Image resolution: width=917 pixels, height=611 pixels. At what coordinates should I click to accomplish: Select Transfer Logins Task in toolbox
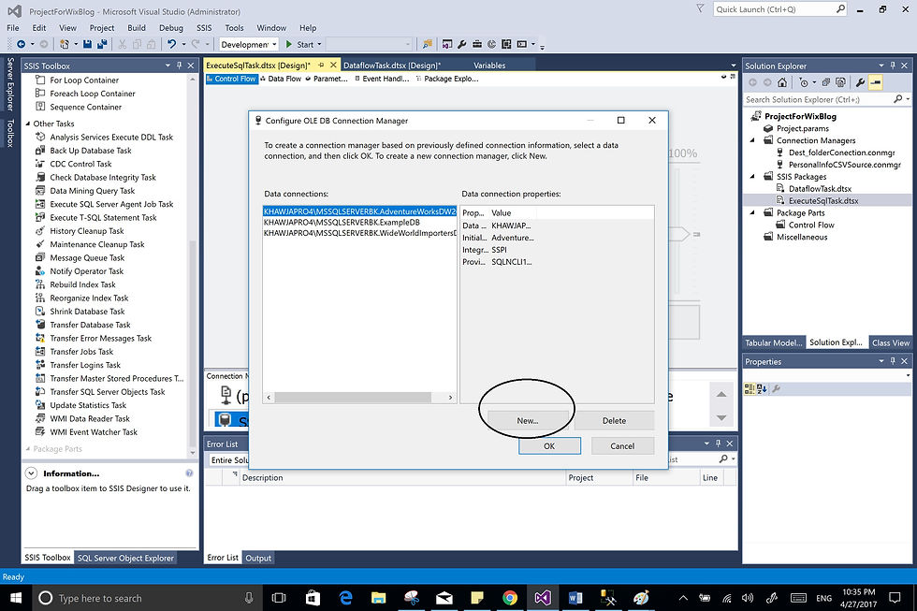[x=85, y=365]
